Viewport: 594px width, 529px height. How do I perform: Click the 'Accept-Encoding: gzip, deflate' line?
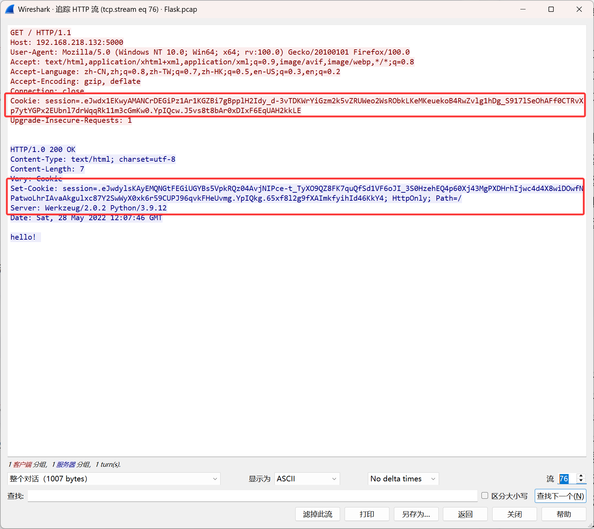click(x=75, y=81)
